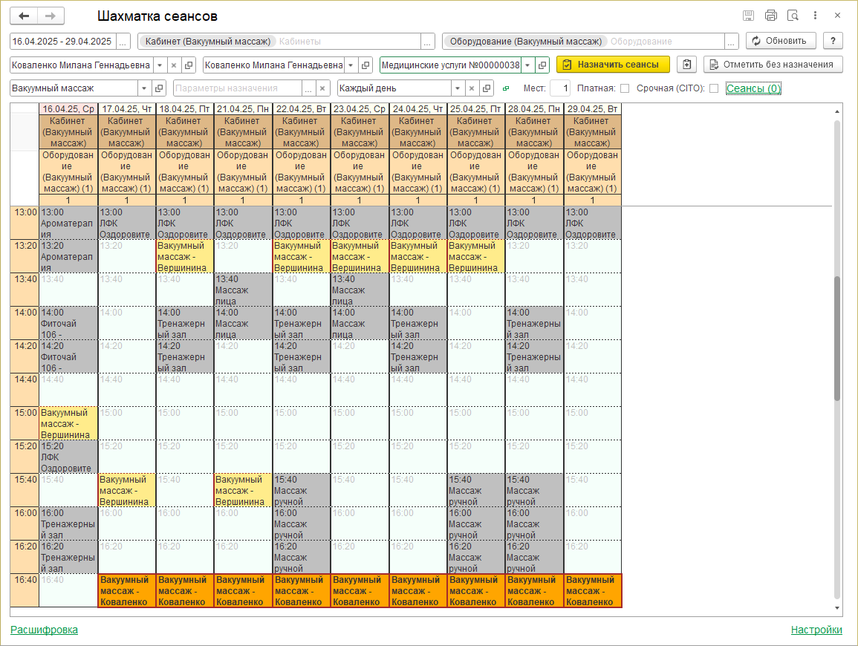Image resolution: width=858 pixels, height=646 pixels.
Task: Click the Обновить button
Action: coord(780,41)
